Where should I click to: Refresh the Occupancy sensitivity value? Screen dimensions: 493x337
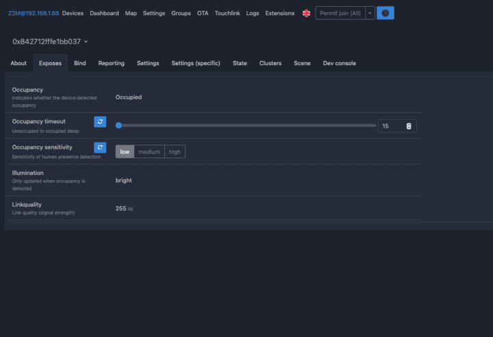point(100,147)
